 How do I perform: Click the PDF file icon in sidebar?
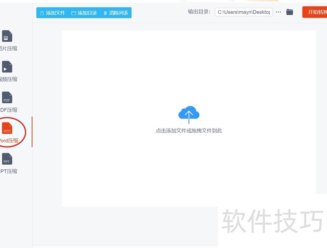pos(7,97)
